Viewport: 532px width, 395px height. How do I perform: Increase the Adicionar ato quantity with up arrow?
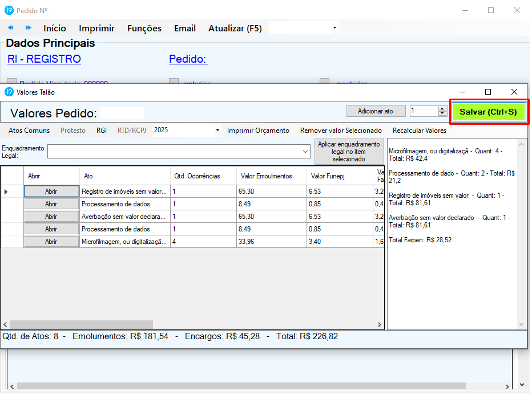[x=442, y=108]
